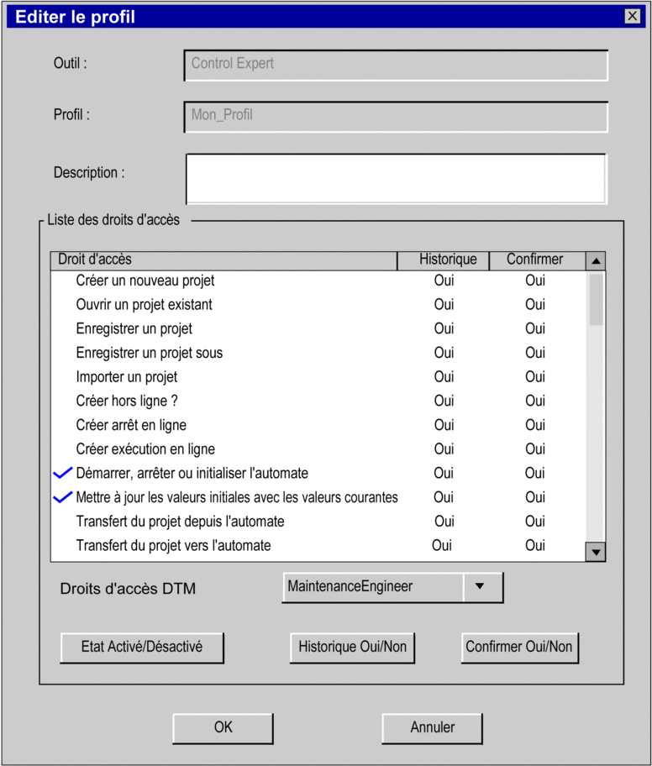Confirm with the OK button
The image size is (652, 766).
point(223,728)
